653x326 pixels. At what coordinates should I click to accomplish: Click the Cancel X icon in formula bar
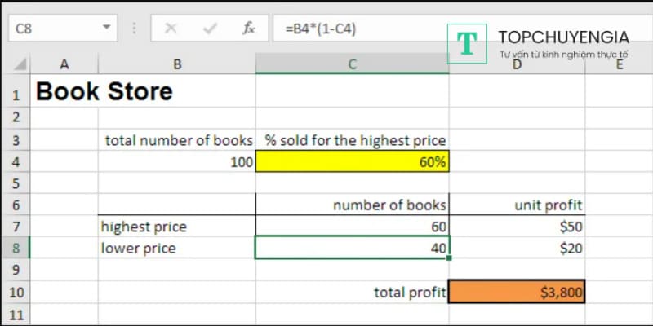171,29
